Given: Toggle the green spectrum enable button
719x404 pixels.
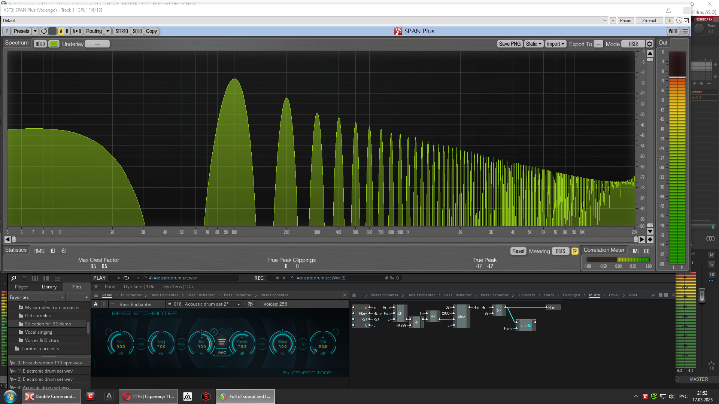Looking at the screenshot, I should tap(54, 44).
